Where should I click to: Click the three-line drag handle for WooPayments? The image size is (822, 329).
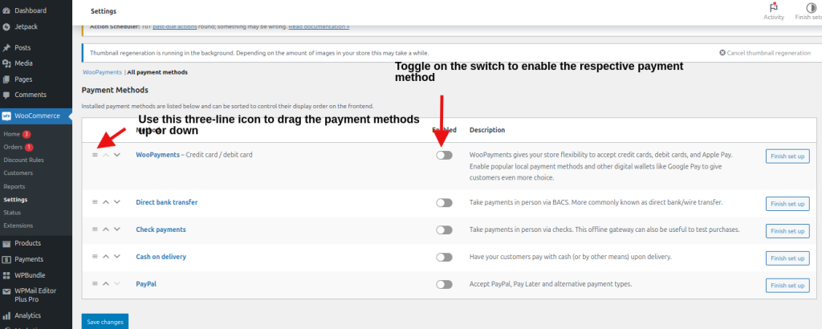pos(95,155)
